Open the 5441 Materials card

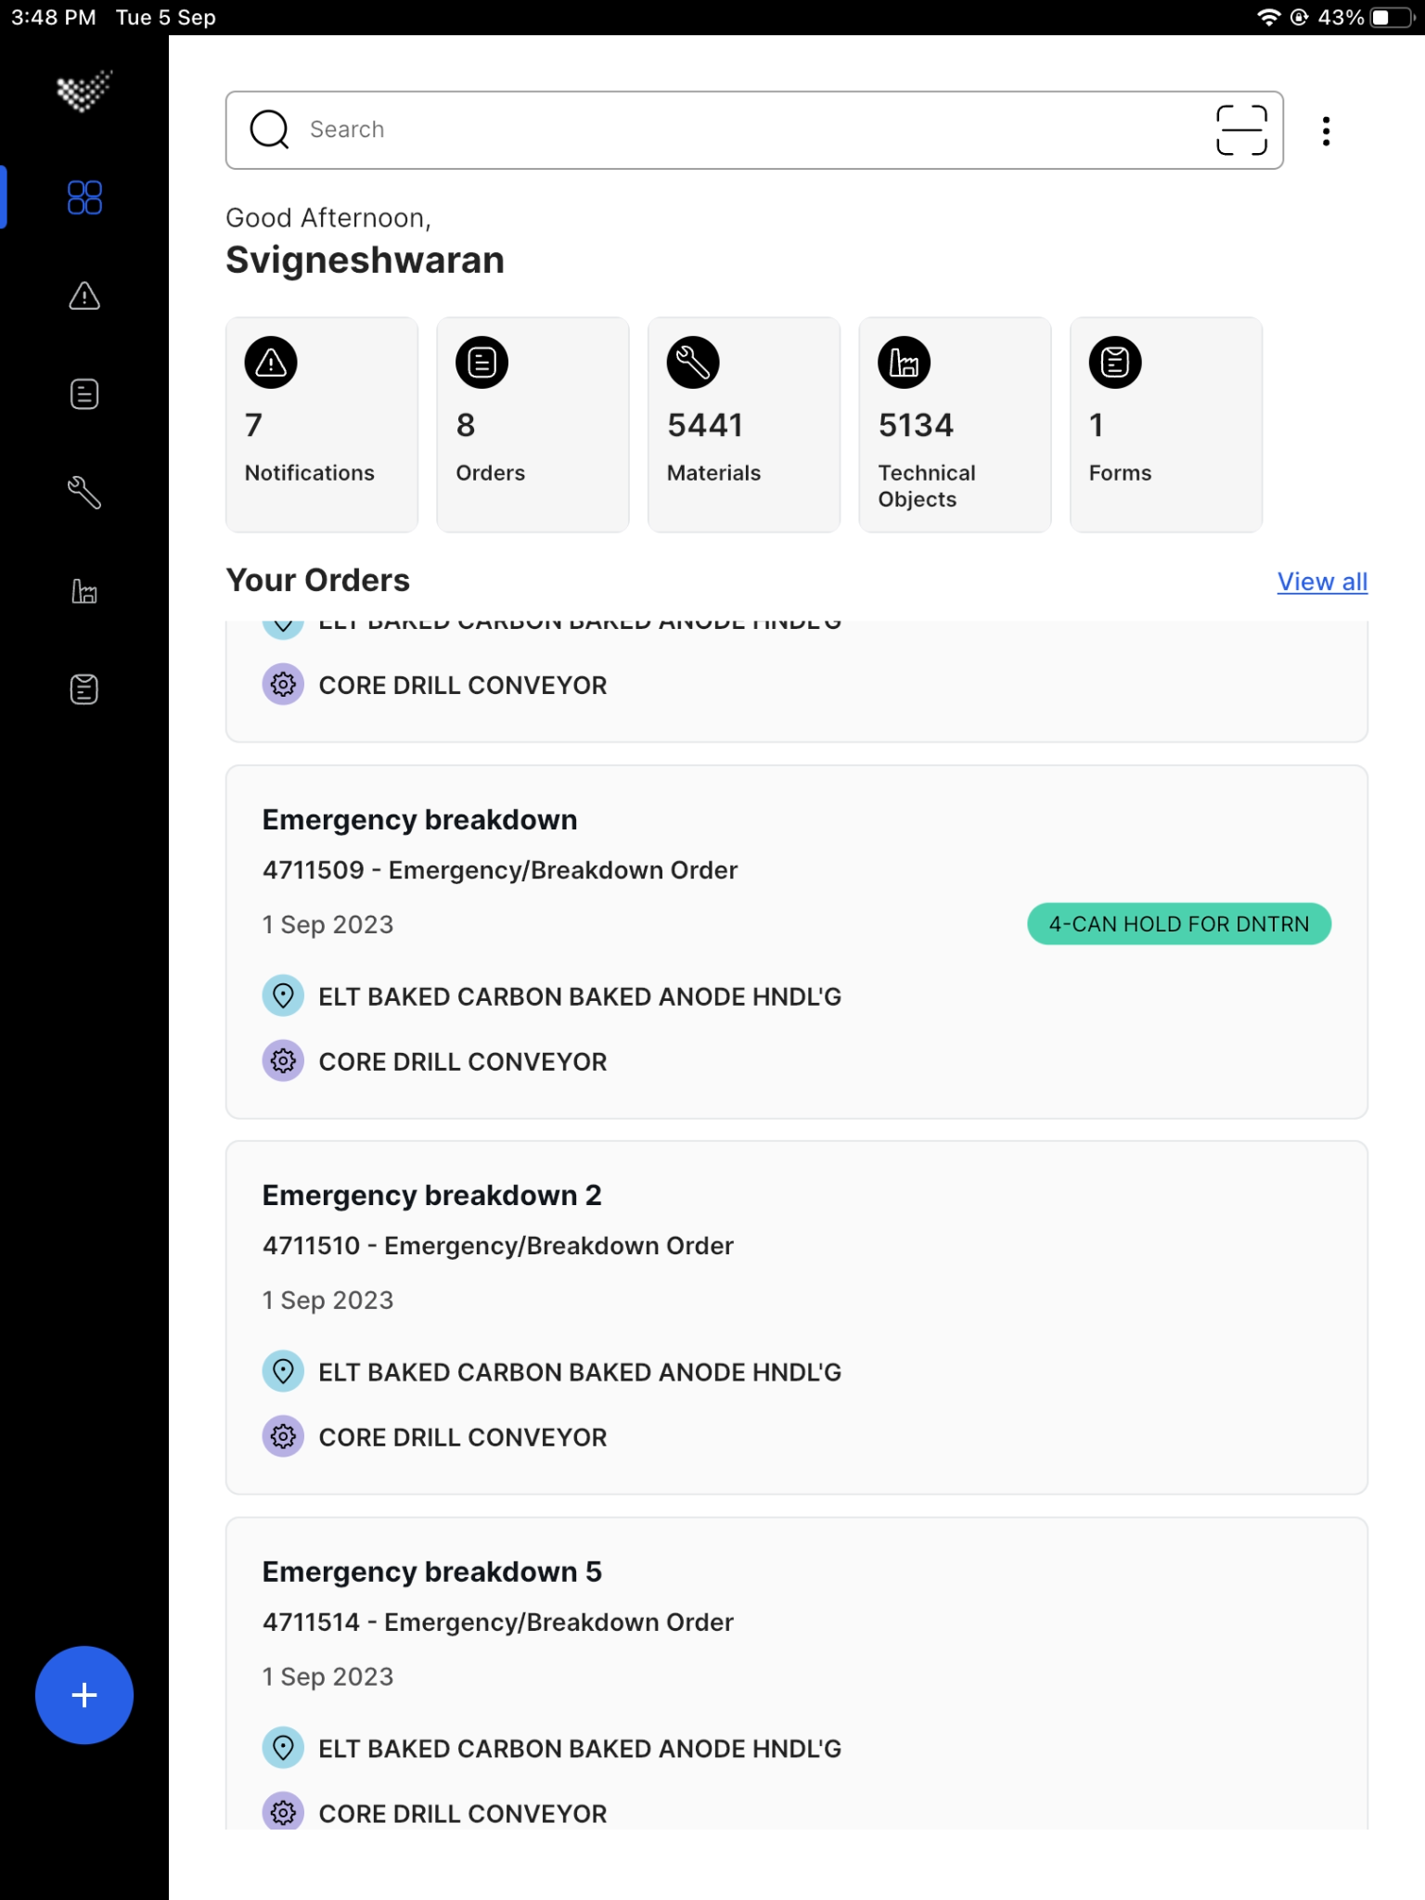744,425
